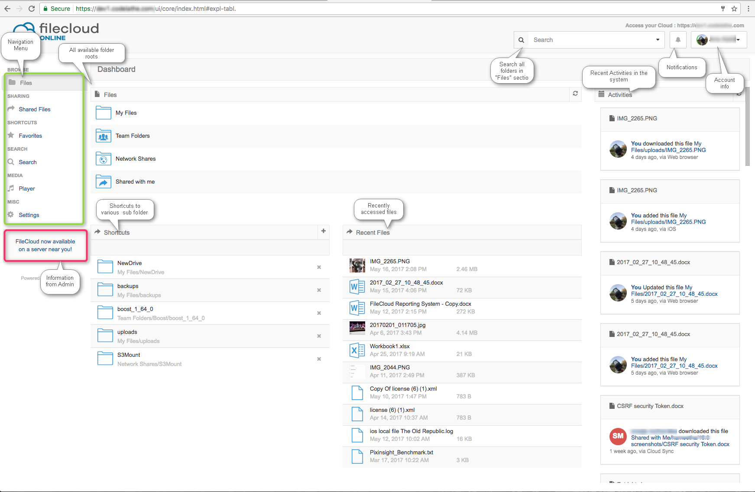The image size is (755, 492).
Task: Click IMG_2265.PNG thumbnail in Recent Files
Action: click(x=357, y=265)
